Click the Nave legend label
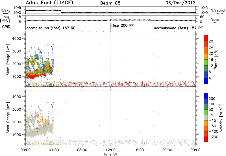Screen dimensions: 226x156 click(215, 20)
